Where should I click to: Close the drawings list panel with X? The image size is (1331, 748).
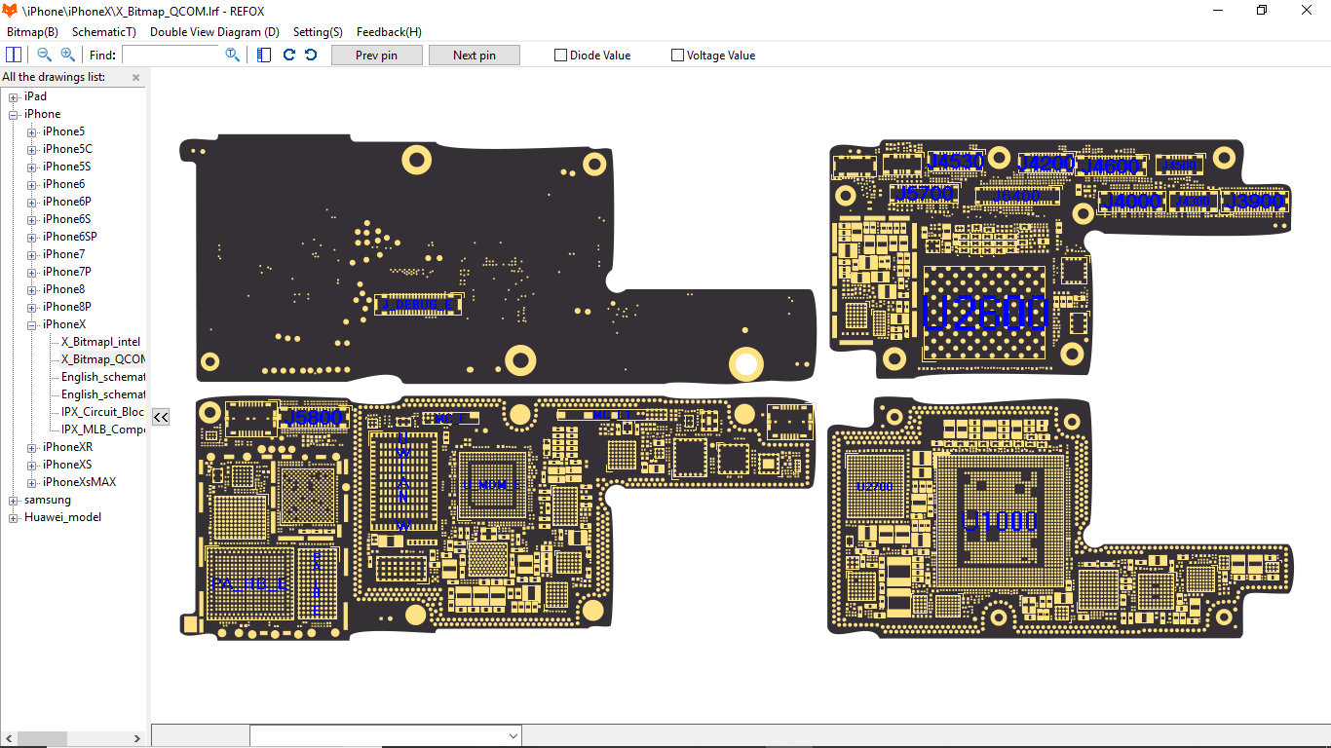click(135, 77)
